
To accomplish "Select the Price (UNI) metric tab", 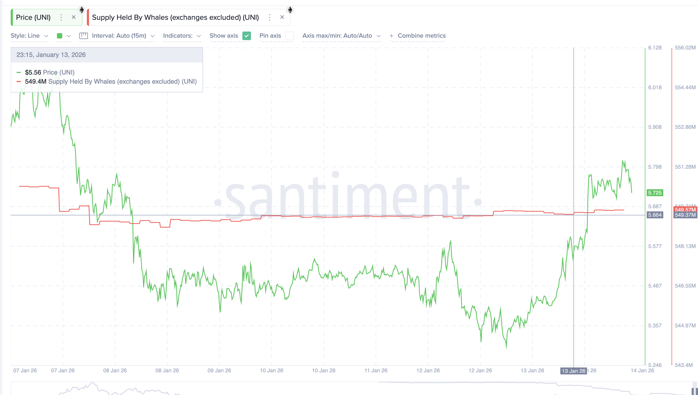I will (33, 17).
